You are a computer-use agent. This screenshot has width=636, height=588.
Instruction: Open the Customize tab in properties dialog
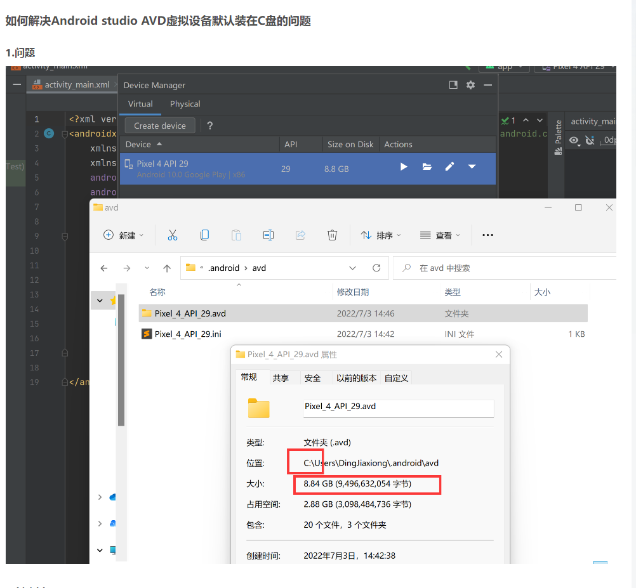coord(396,378)
